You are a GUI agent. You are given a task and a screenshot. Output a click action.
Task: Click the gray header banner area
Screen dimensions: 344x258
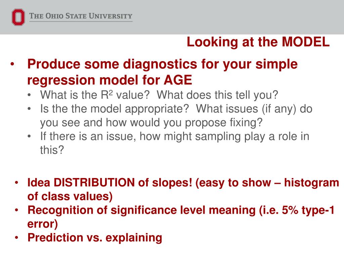point(172,17)
